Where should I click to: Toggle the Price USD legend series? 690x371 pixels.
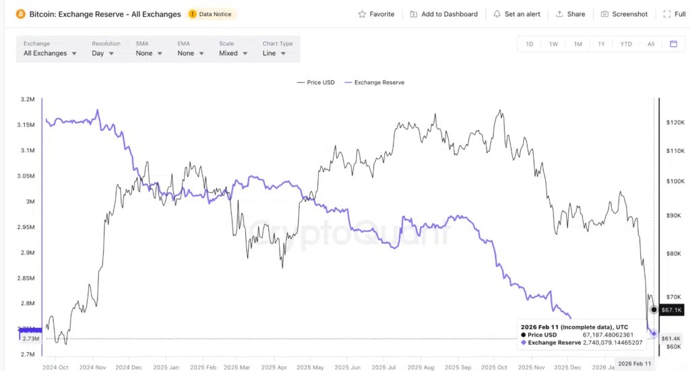click(315, 82)
